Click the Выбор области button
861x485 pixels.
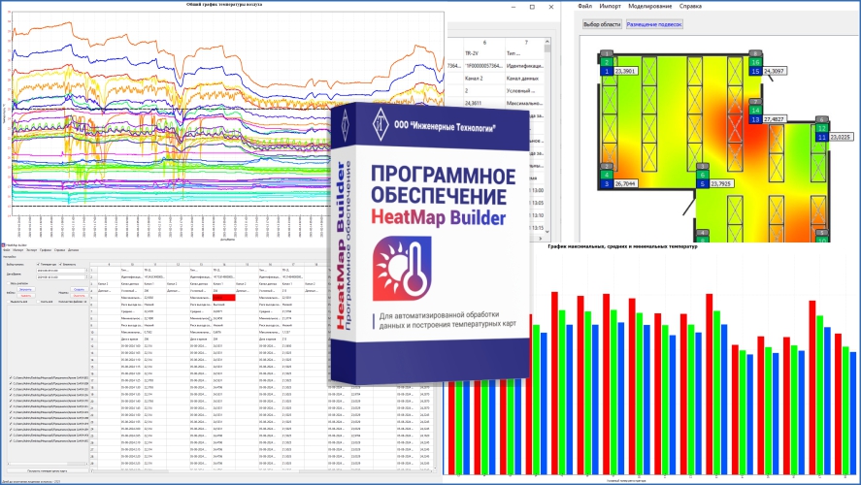pyautogui.click(x=602, y=24)
